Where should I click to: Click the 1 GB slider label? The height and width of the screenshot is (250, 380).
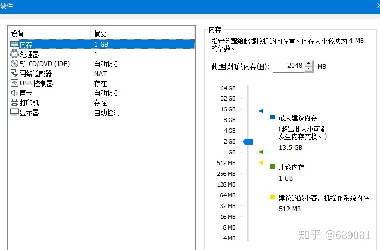[x=230, y=152]
